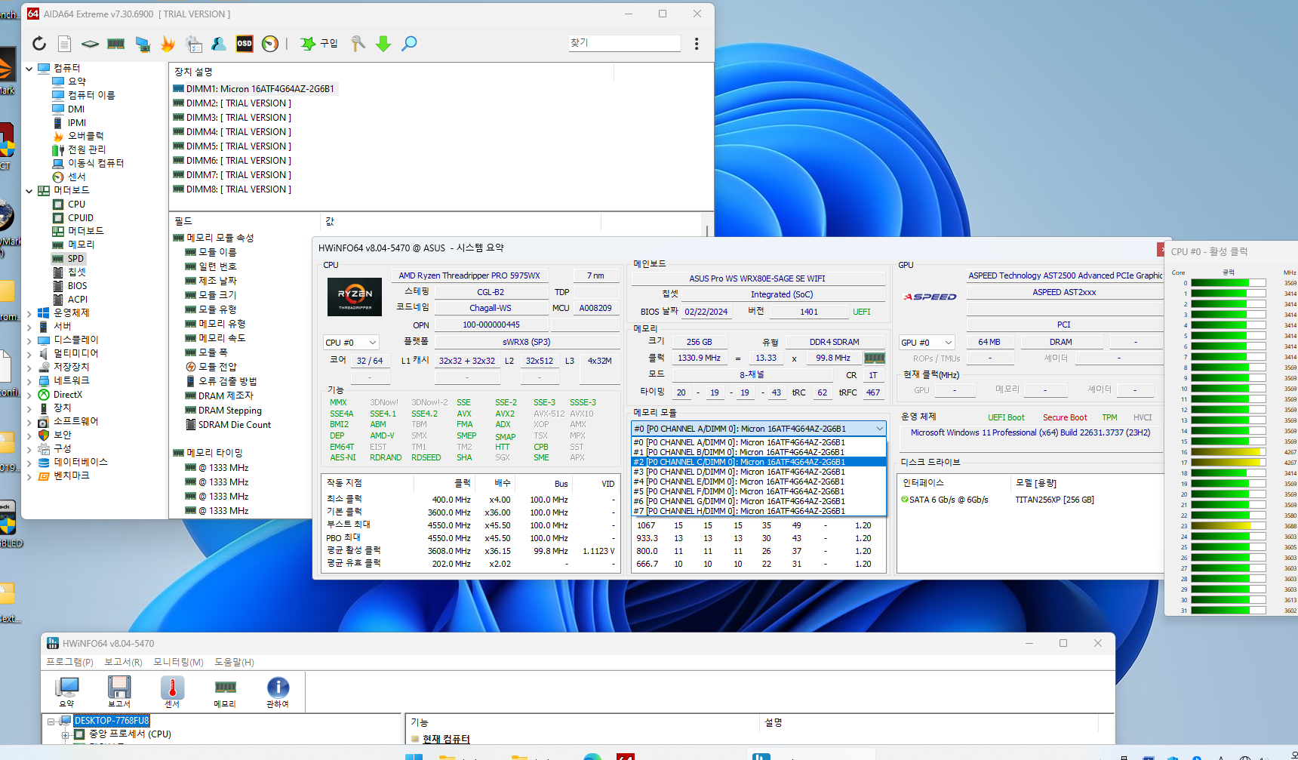1298x760 pixels.
Task: Select the DIMM5 TRIAL VERSION row
Action: click(232, 146)
